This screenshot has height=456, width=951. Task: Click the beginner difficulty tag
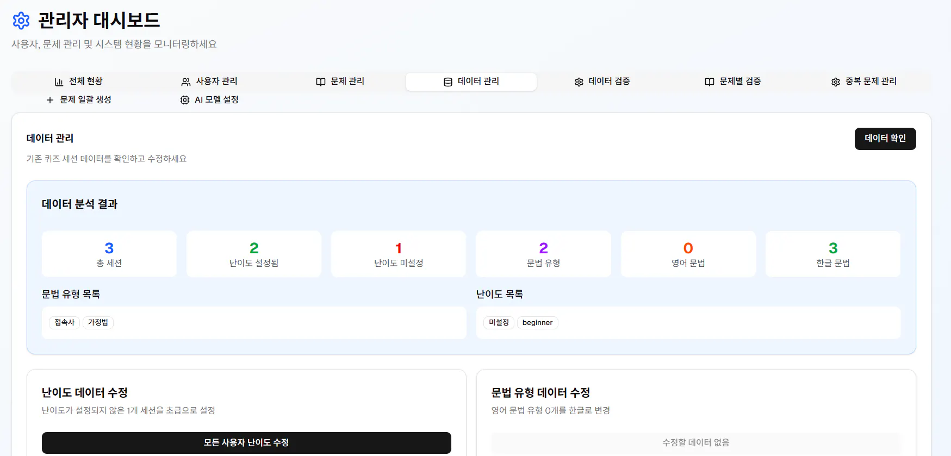pyautogui.click(x=537, y=322)
